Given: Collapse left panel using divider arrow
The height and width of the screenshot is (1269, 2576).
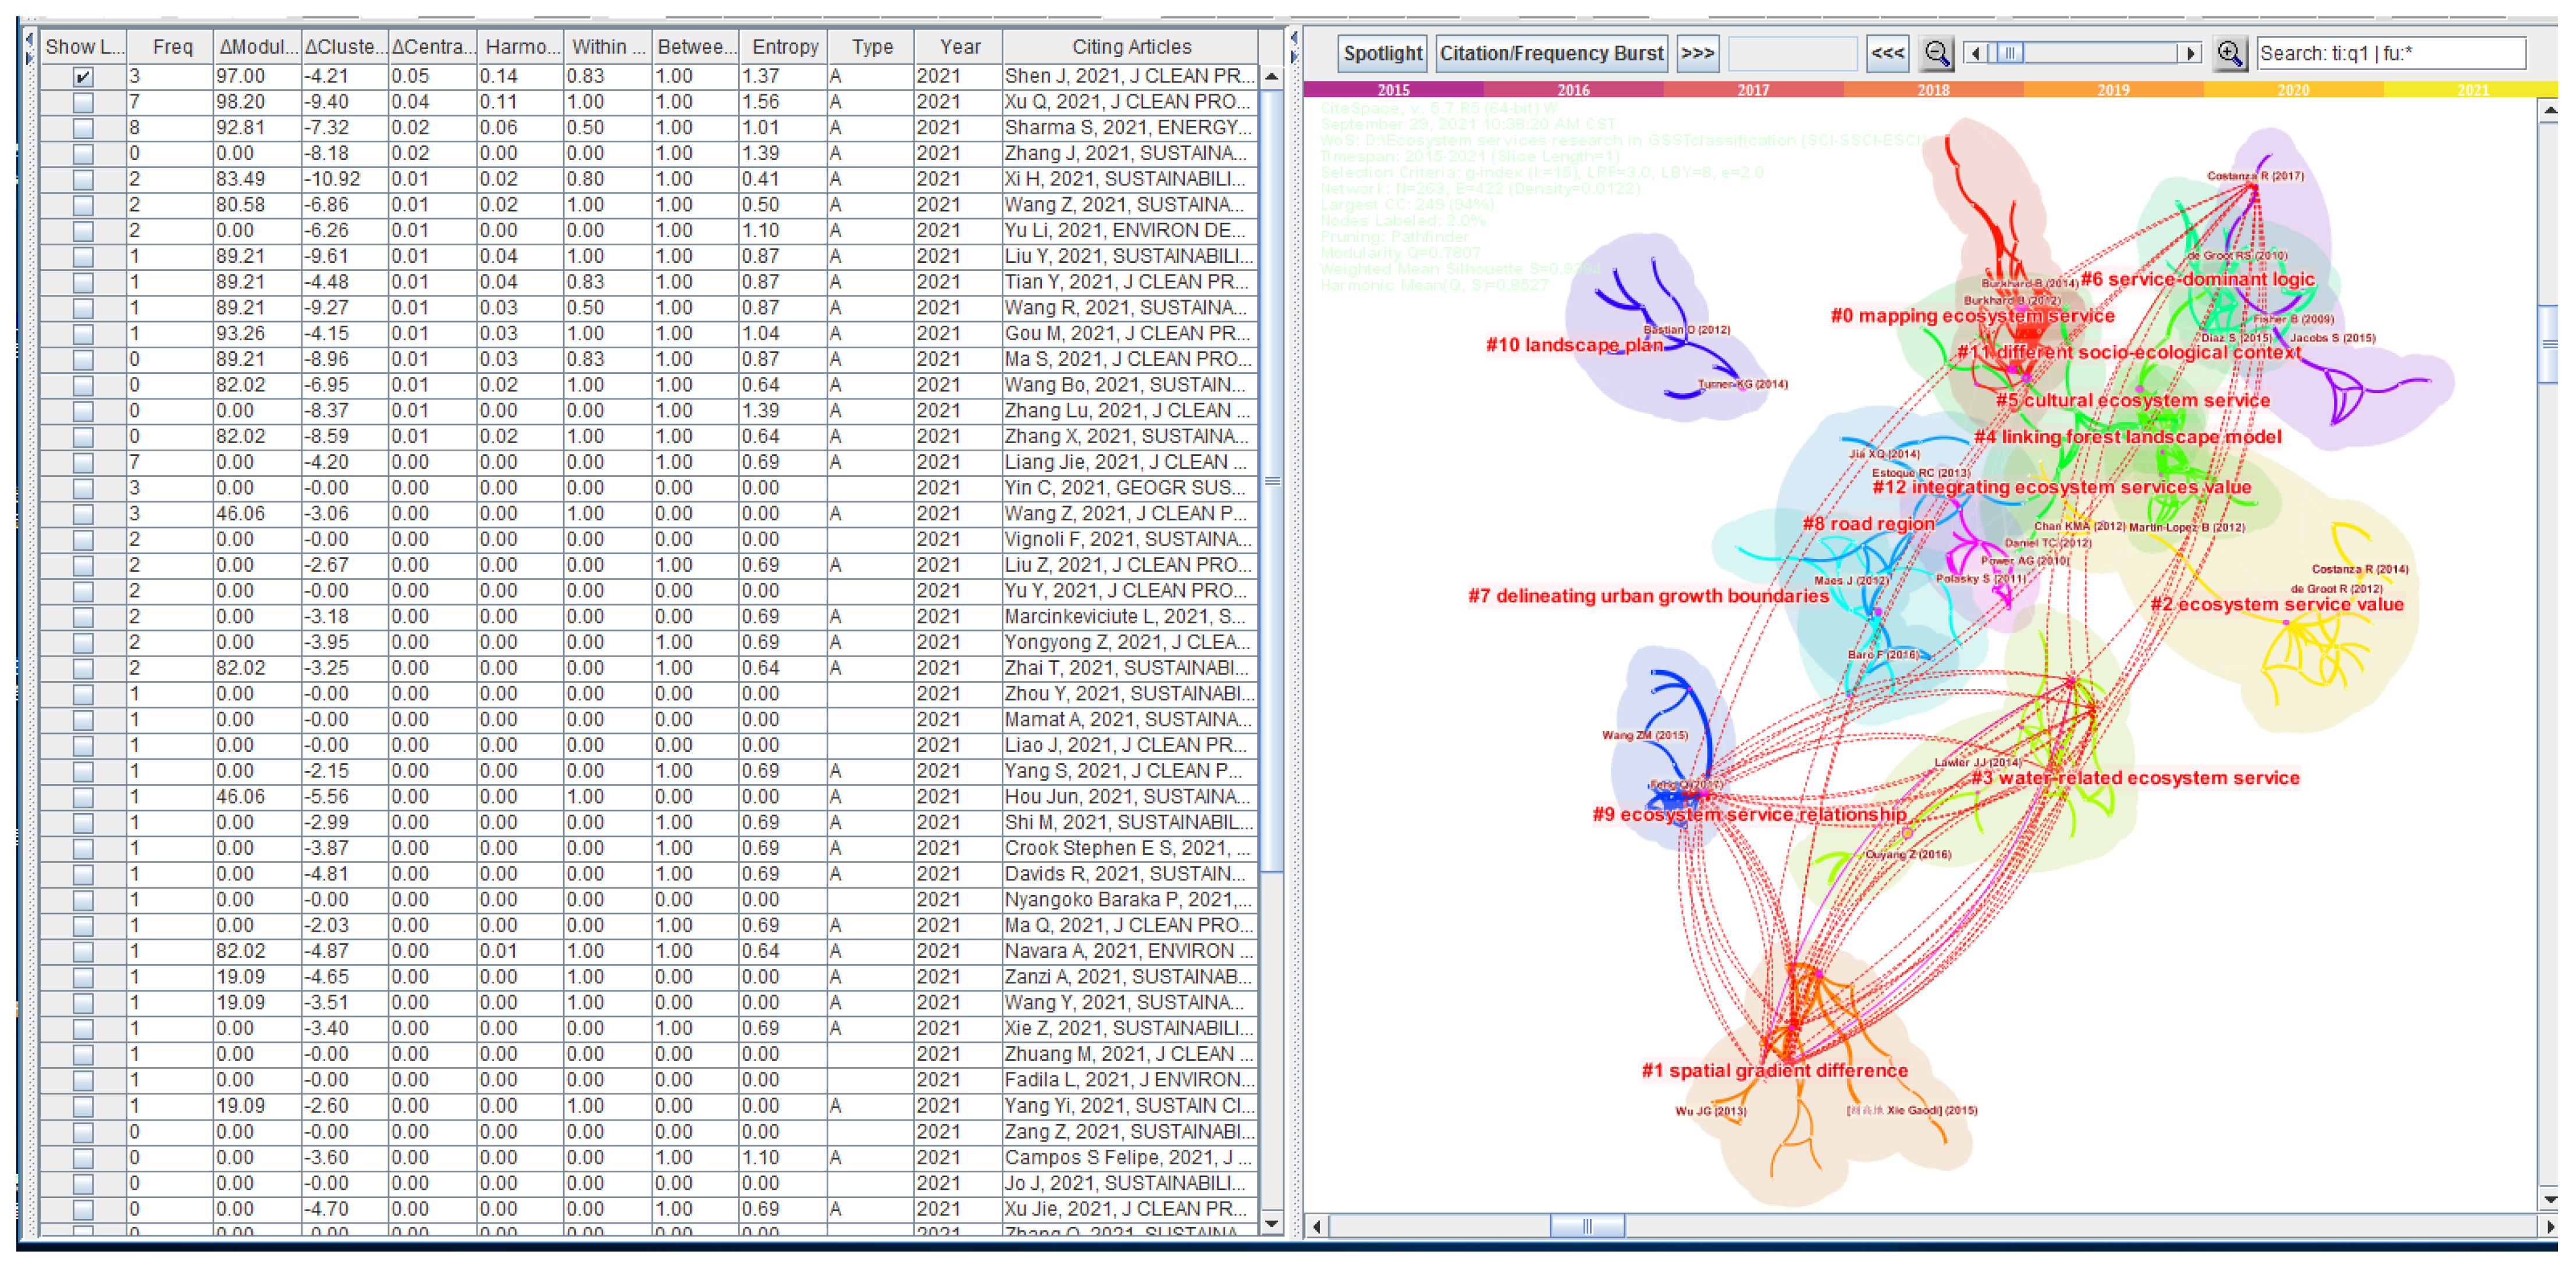Looking at the screenshot, I should point(1293,38).
